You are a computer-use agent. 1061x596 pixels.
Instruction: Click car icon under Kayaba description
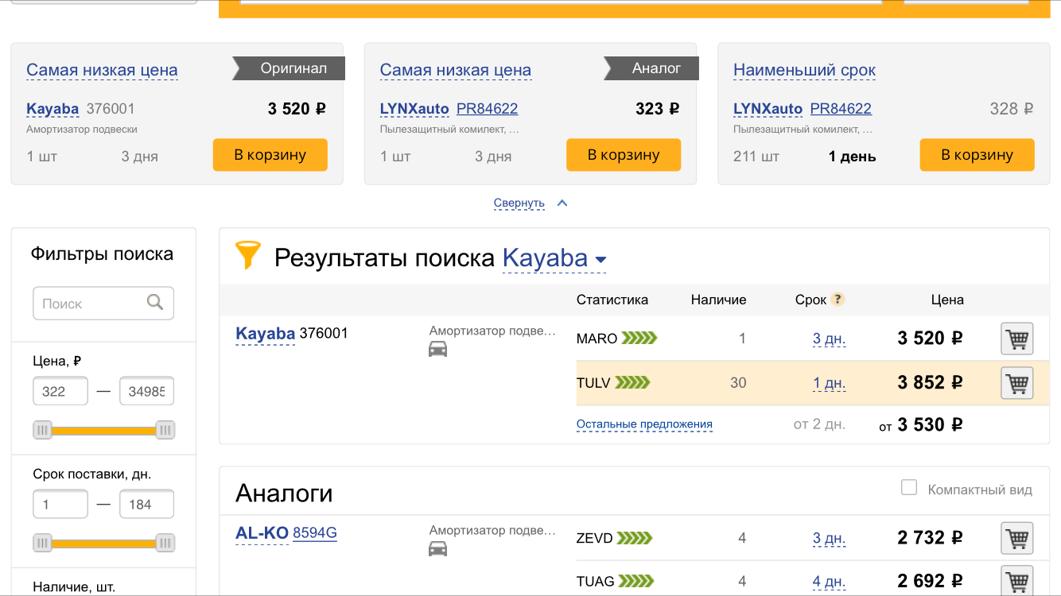coord(438,349)
